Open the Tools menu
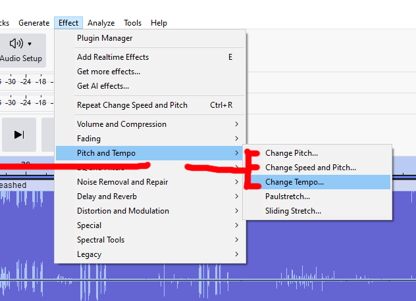This screenshot has height=301, width=416. coord(132,23)
